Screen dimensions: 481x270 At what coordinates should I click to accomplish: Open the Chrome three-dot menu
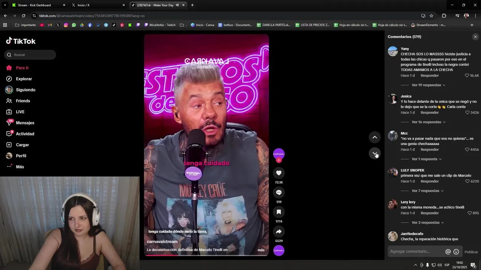(x=475, y=16)
